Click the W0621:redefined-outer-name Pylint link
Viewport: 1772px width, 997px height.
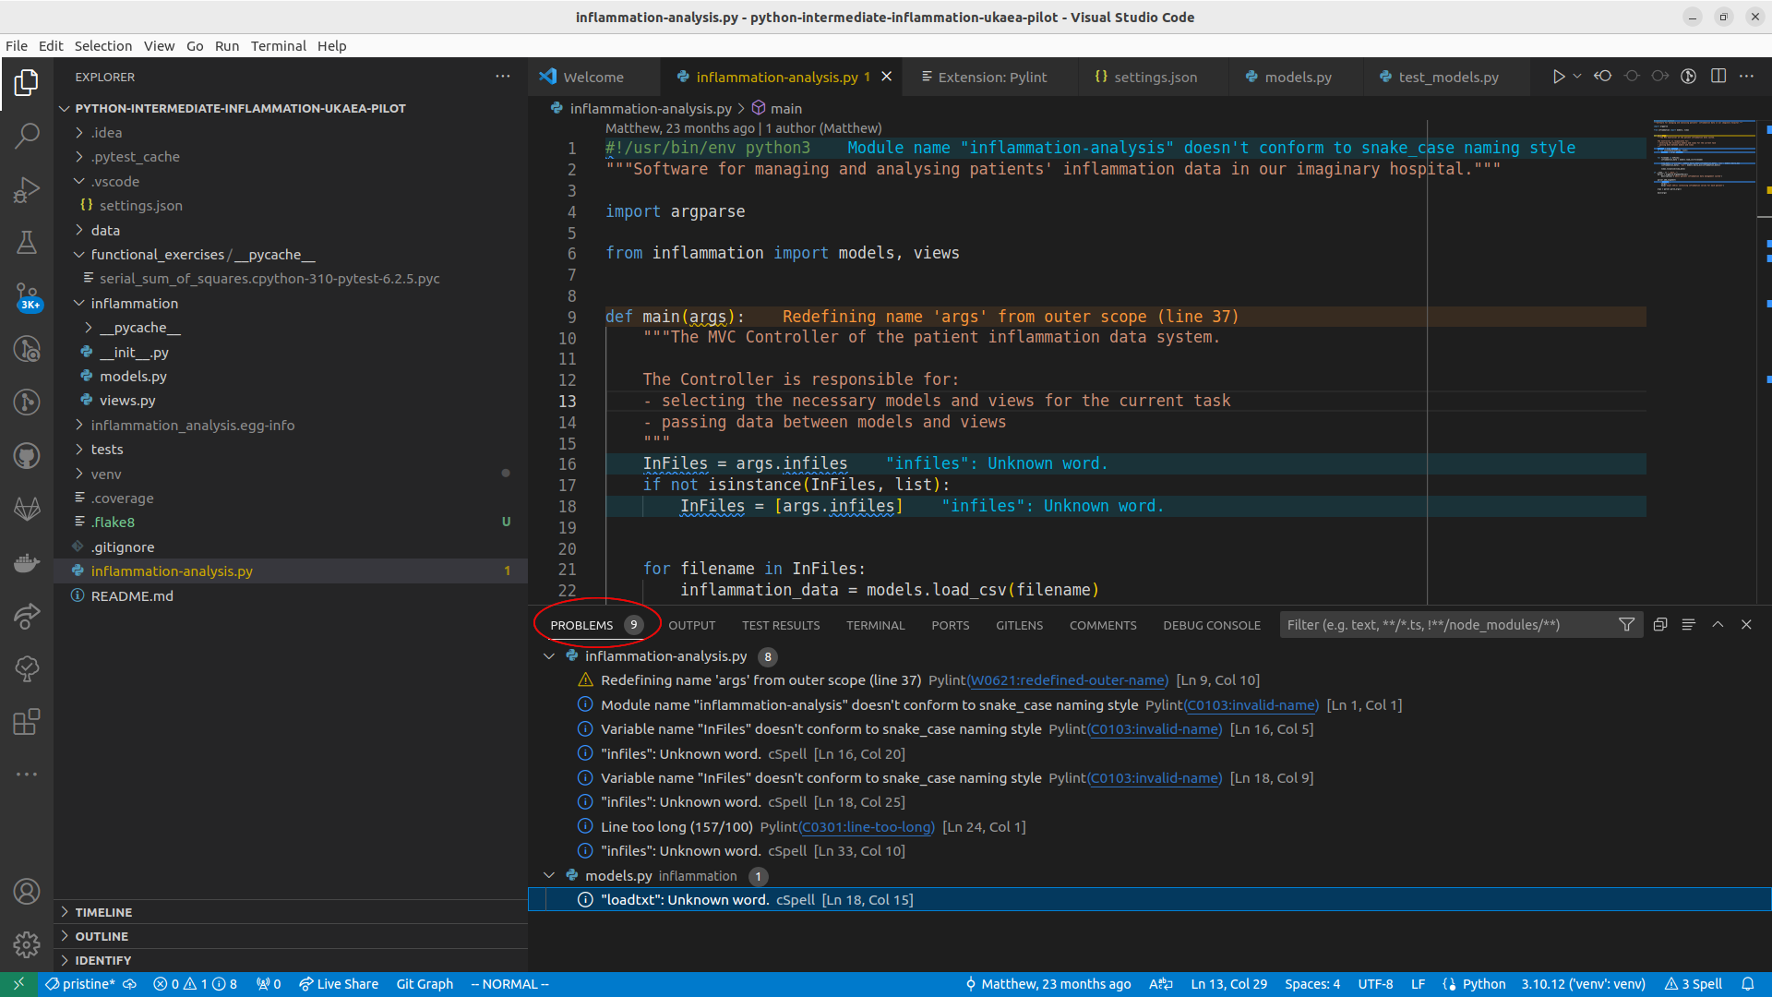click(x=1067, y=680)
